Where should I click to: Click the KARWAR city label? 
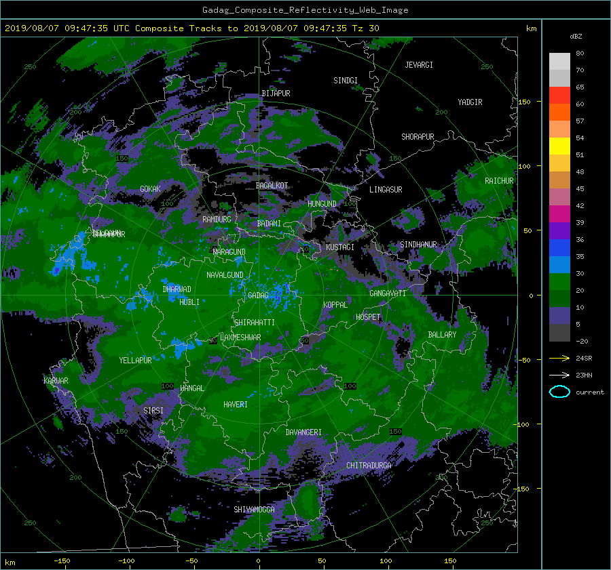pos(56,381)
